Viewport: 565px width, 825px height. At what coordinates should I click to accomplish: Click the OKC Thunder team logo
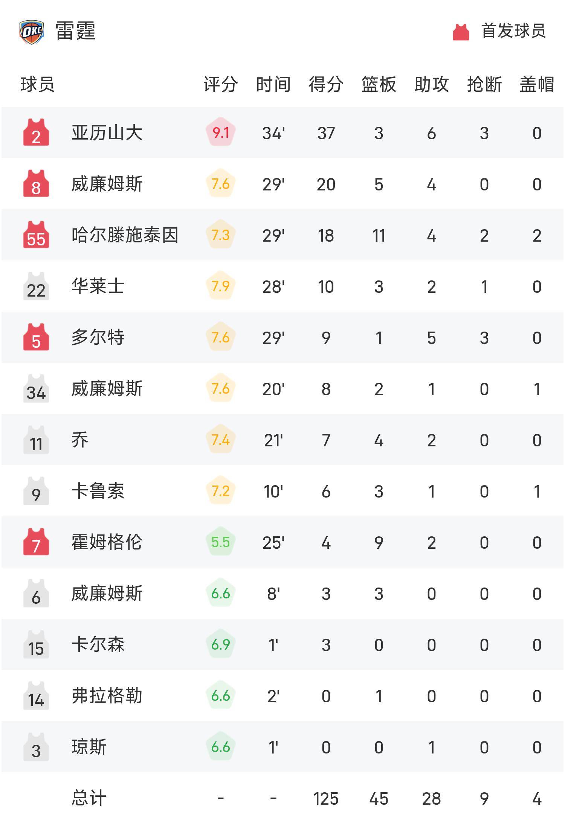32,32
